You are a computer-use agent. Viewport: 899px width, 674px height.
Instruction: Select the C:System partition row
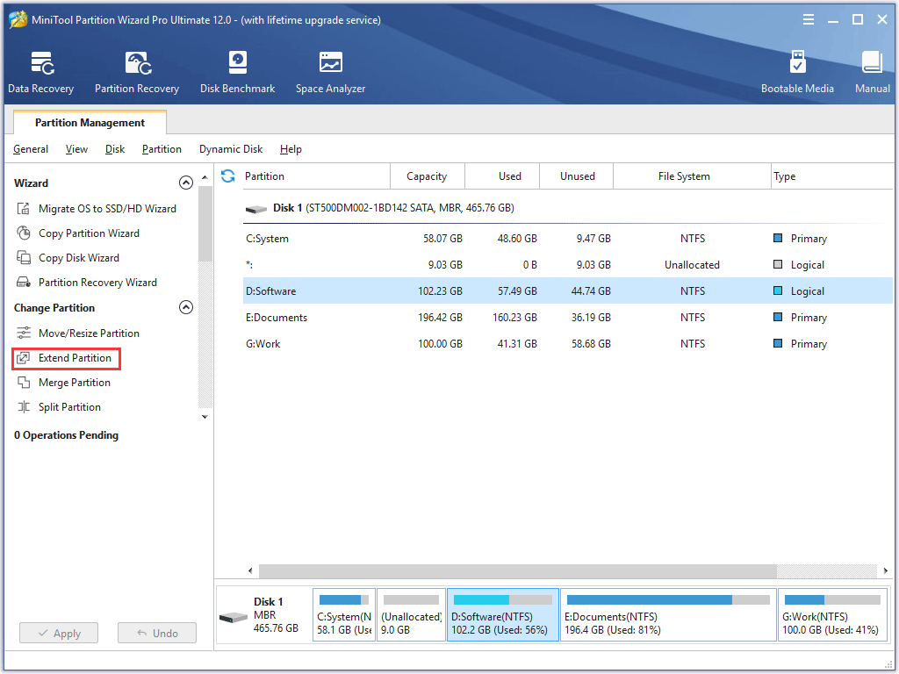coord(568,239)
